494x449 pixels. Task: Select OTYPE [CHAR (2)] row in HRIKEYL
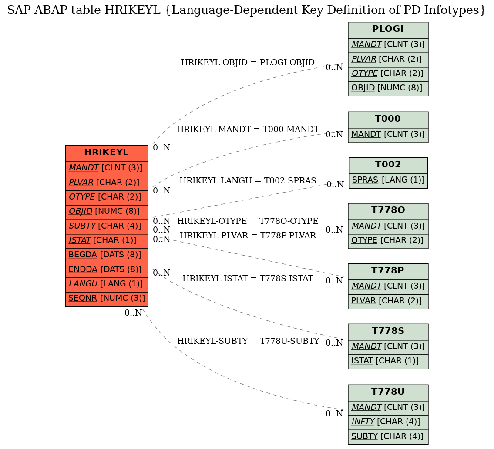coord(107,198)
